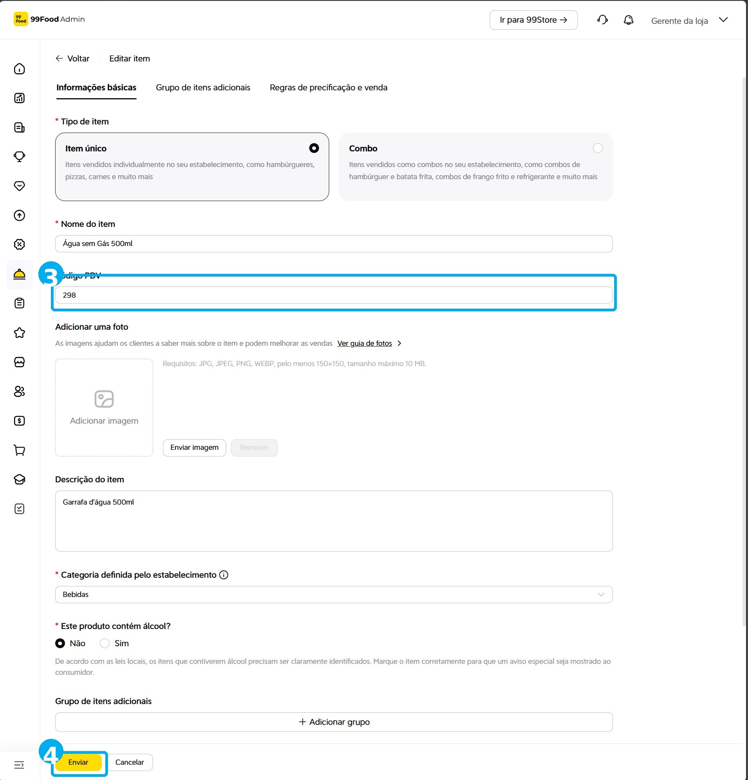Click Adicionar grupo button
748x780 pixels.
coord(334,722)
